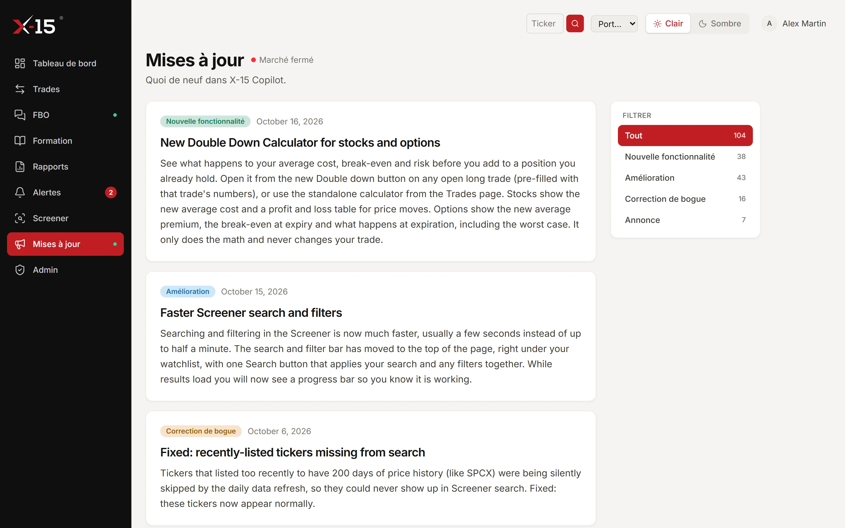The width and height of the screenshot is (845, 528).
Task: Click the Formation book icon
Action: pyautogui.click(x=20, y=141)
